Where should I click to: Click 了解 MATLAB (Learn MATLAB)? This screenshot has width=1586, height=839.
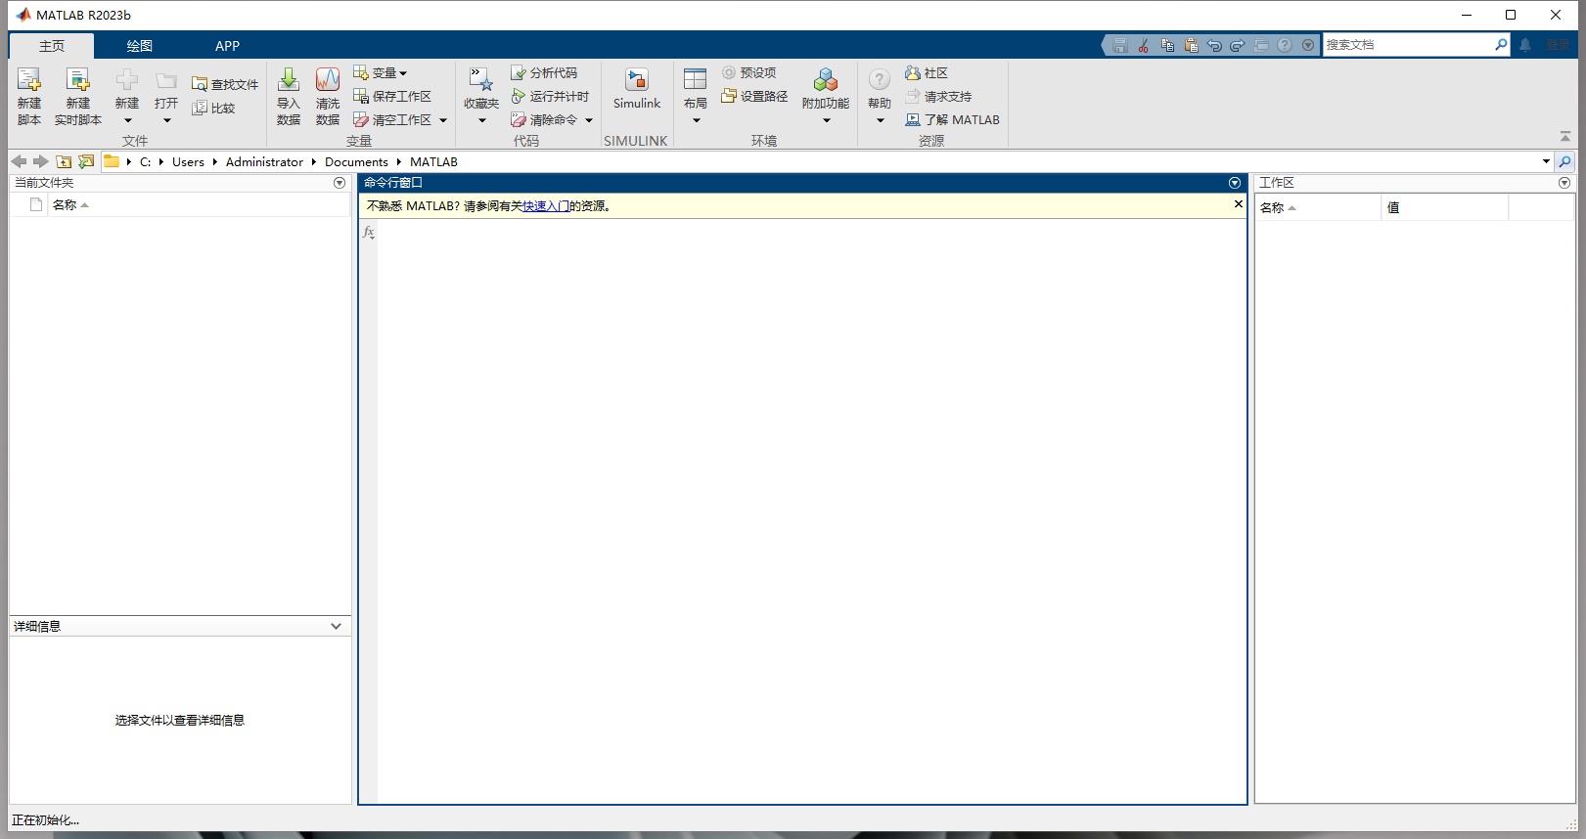click(952, 119)
